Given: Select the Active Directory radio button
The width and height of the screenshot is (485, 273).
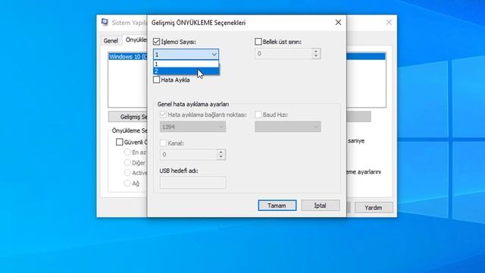Looking at the screenshot, I should click(x=127, y=173).
